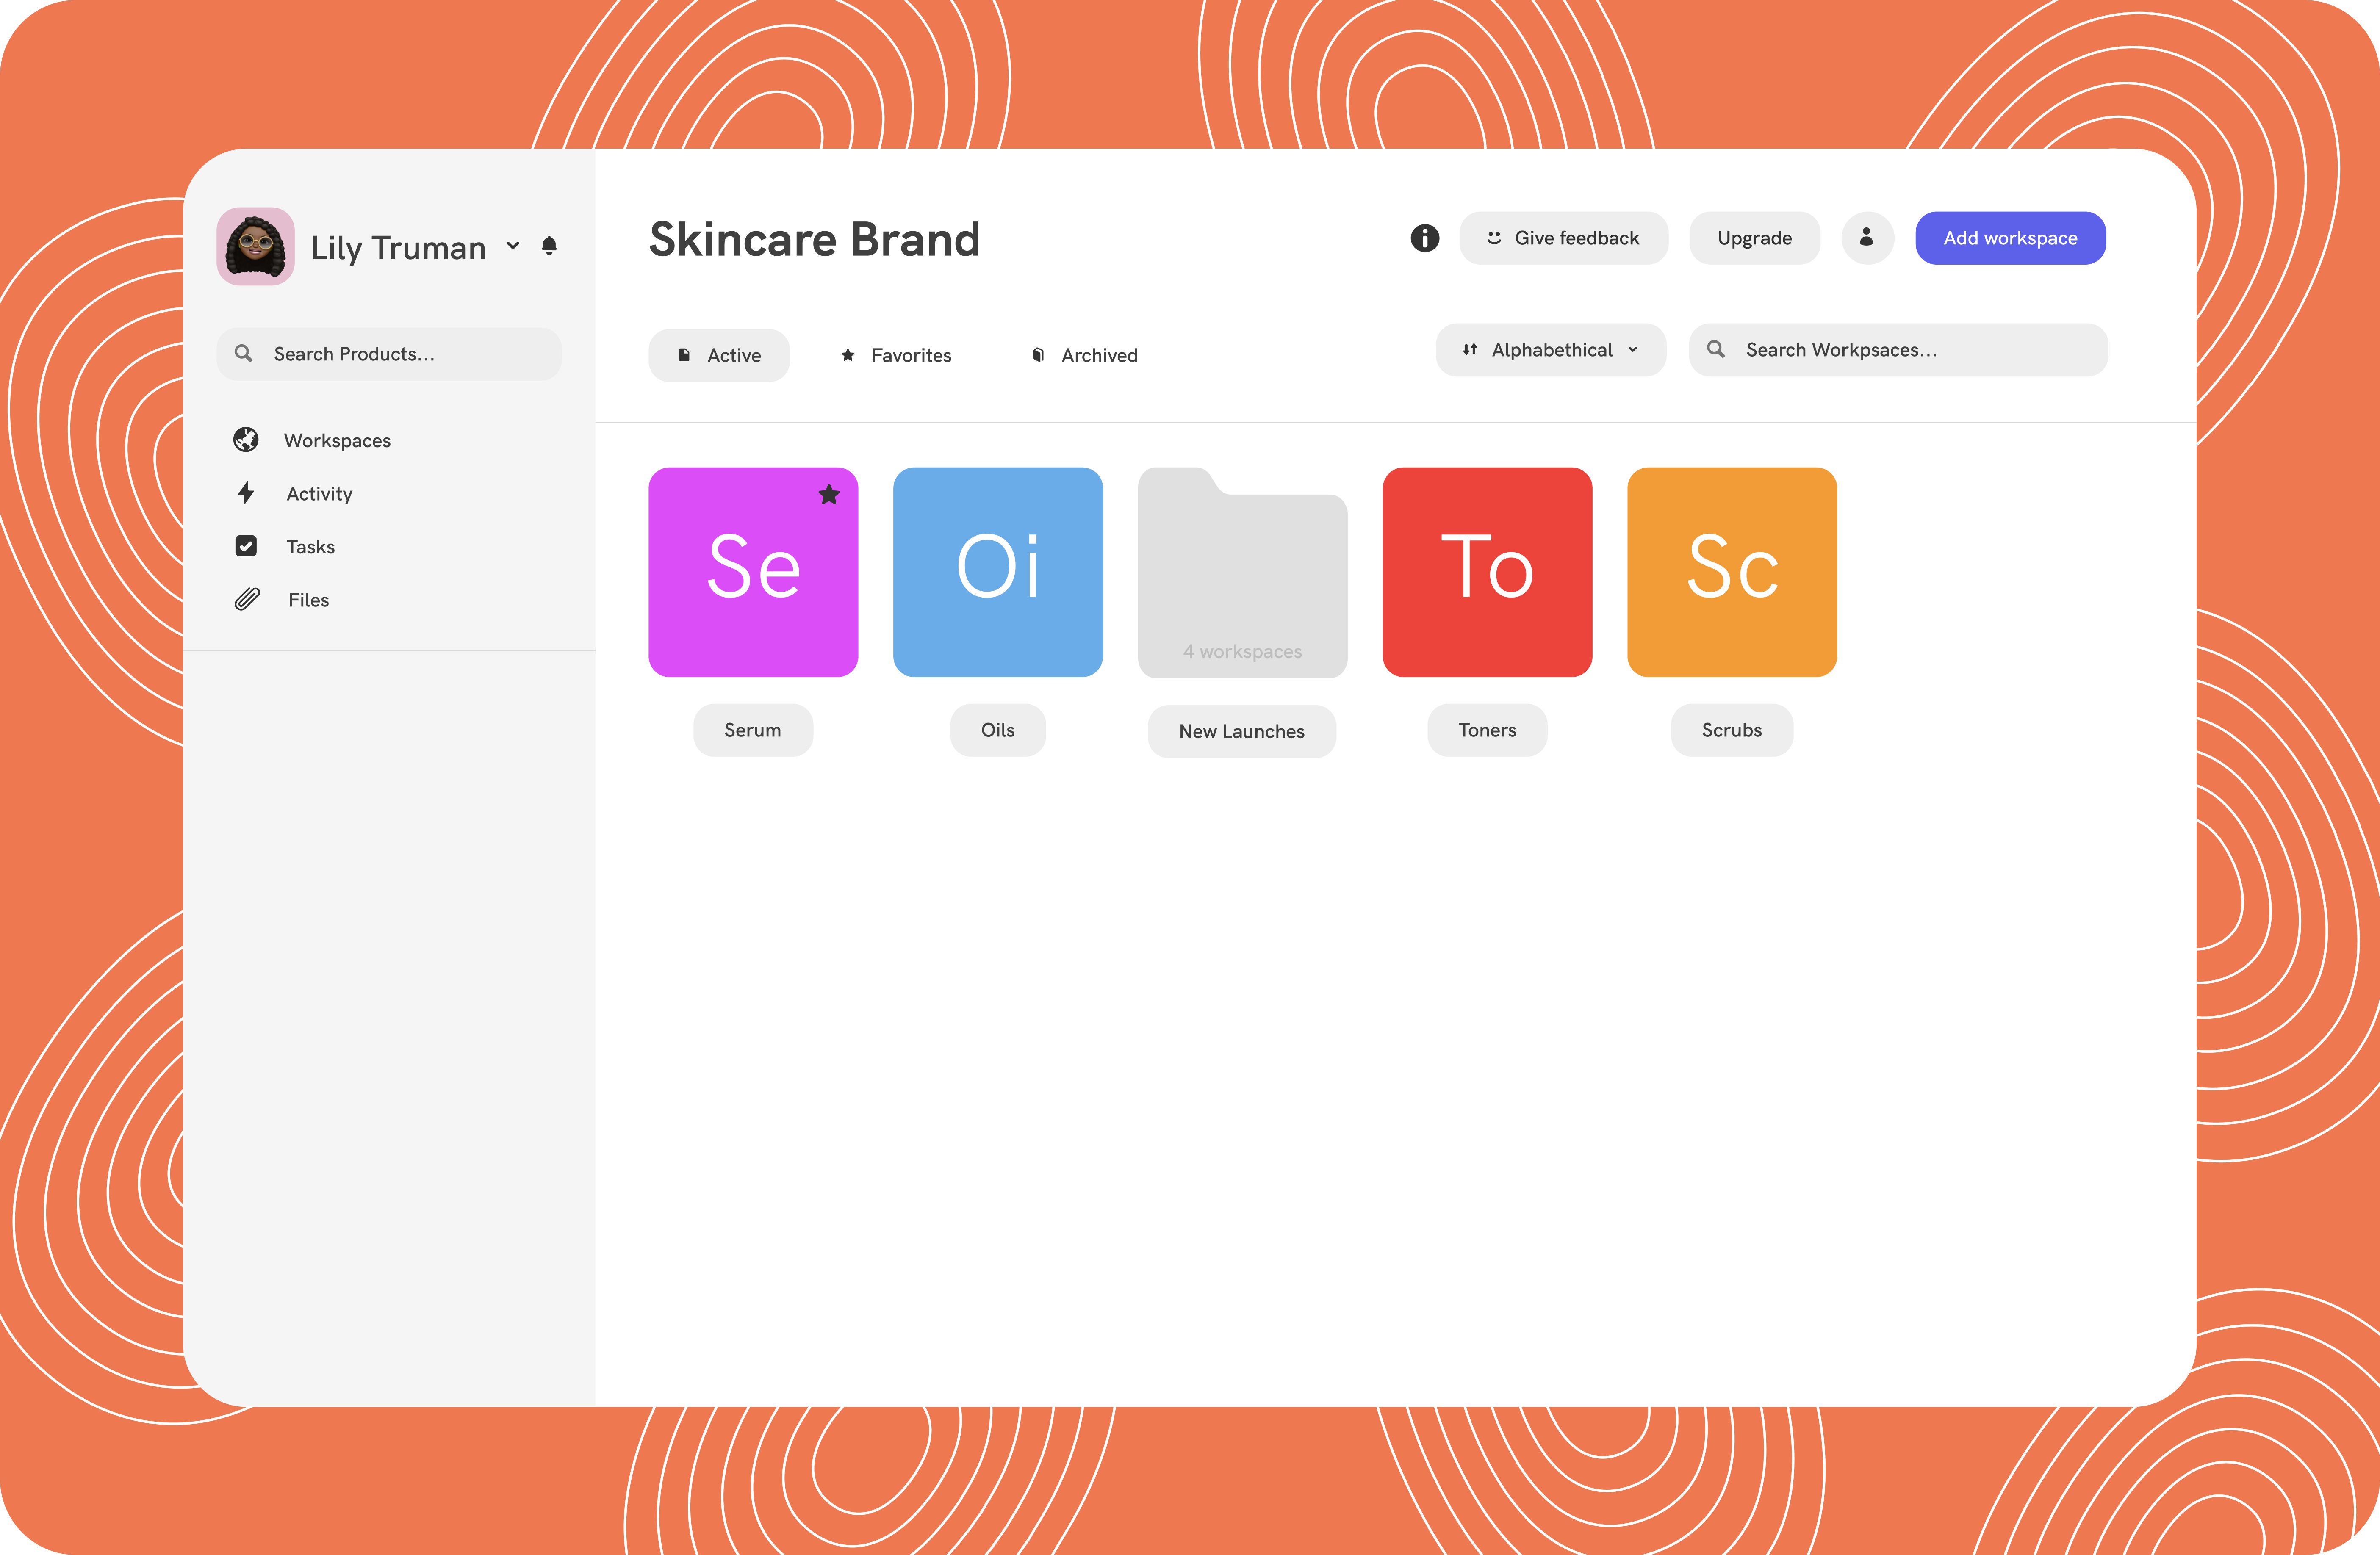Screen dimensions: 2380x1555
Task: Expand the Lily Truman account chevron
Action: 513,246
